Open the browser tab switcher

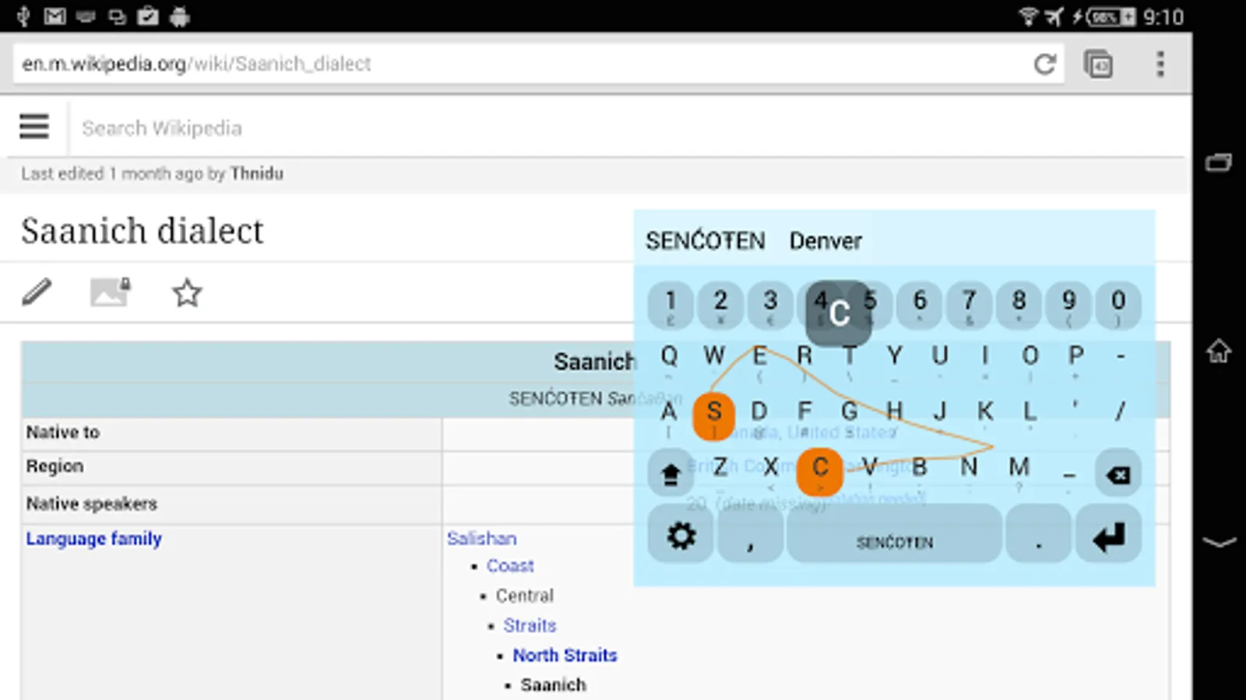(1098, 64)
